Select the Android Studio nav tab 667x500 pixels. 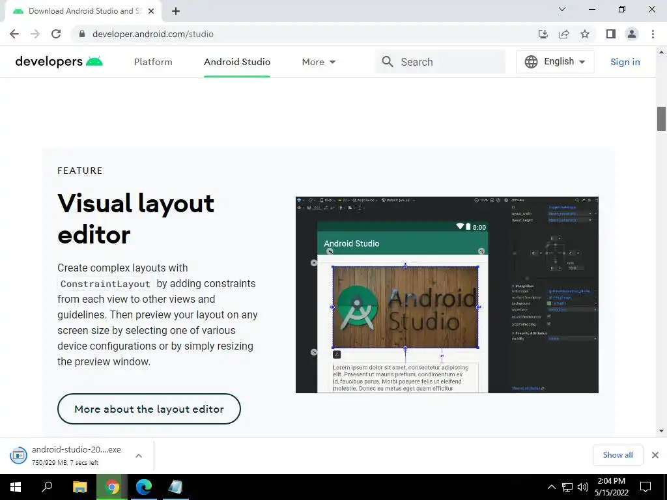[237, 62]
